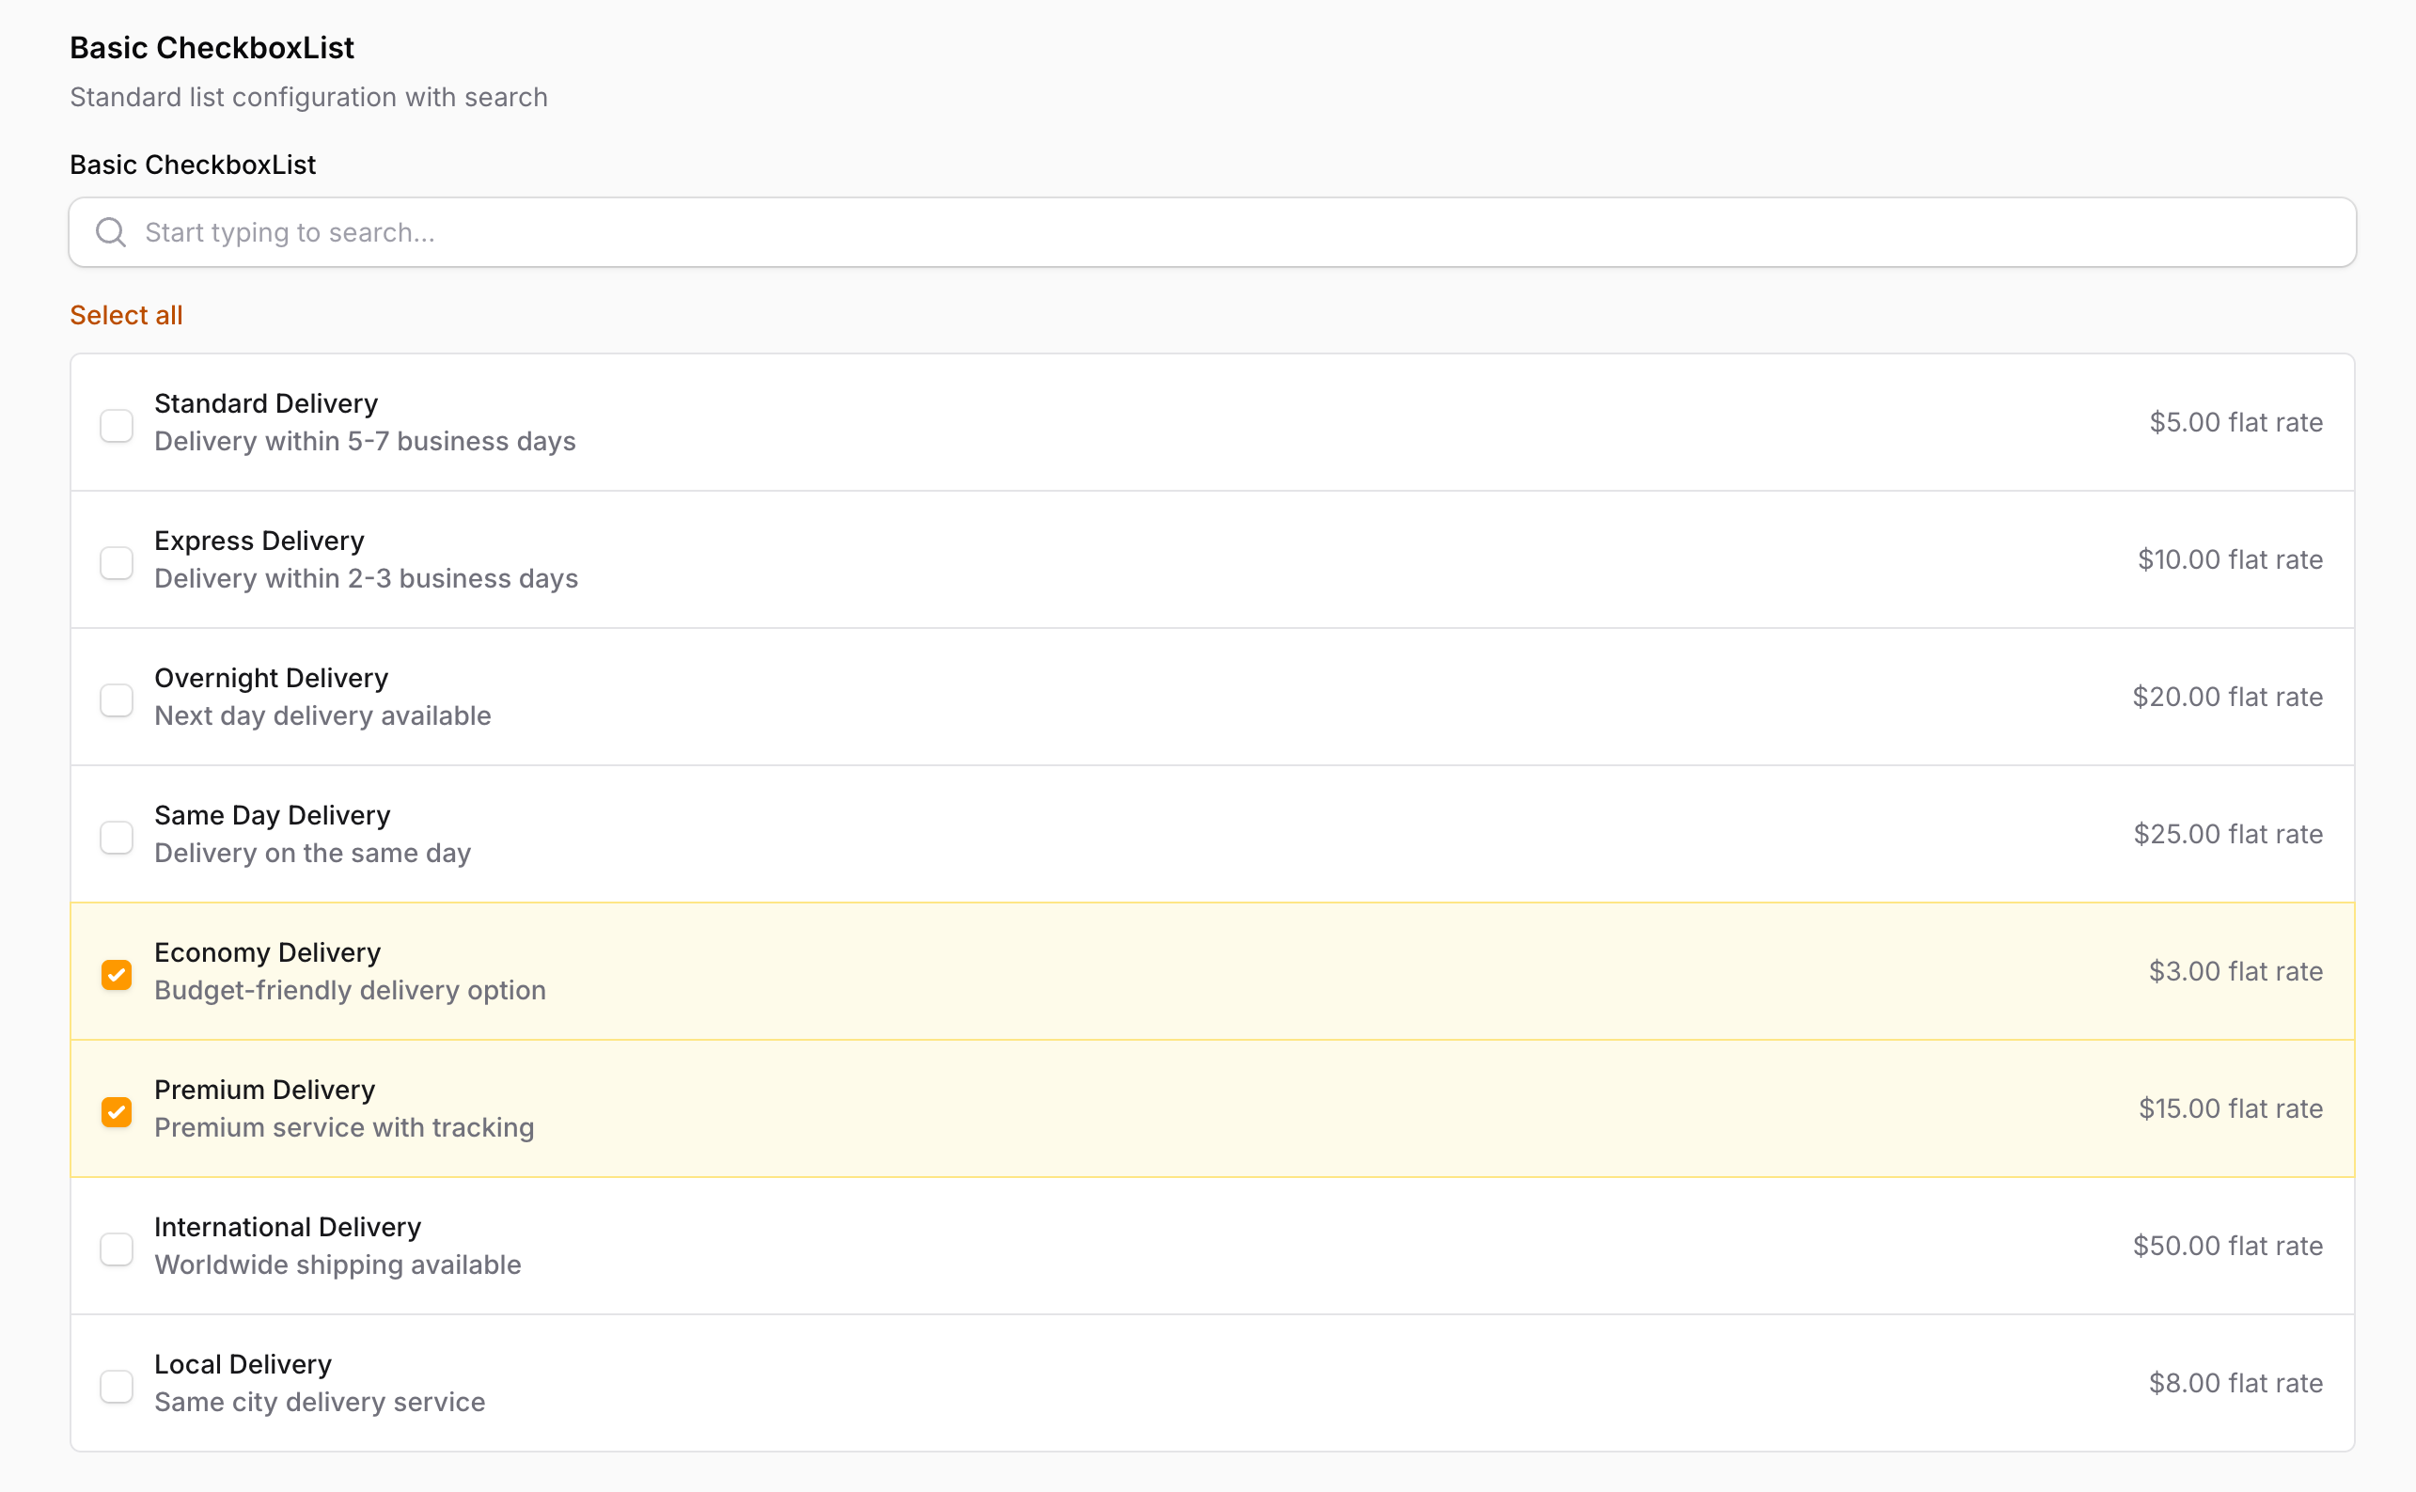
Task: Click the $20.00 flat rate price
Action: tap(2227, 697)
